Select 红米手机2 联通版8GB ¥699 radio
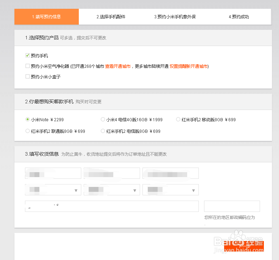 (x=27, y=131)
